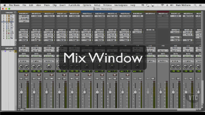Record-enable the second channel strip
This screenshot has height=115, width=205.
[39, 75]
